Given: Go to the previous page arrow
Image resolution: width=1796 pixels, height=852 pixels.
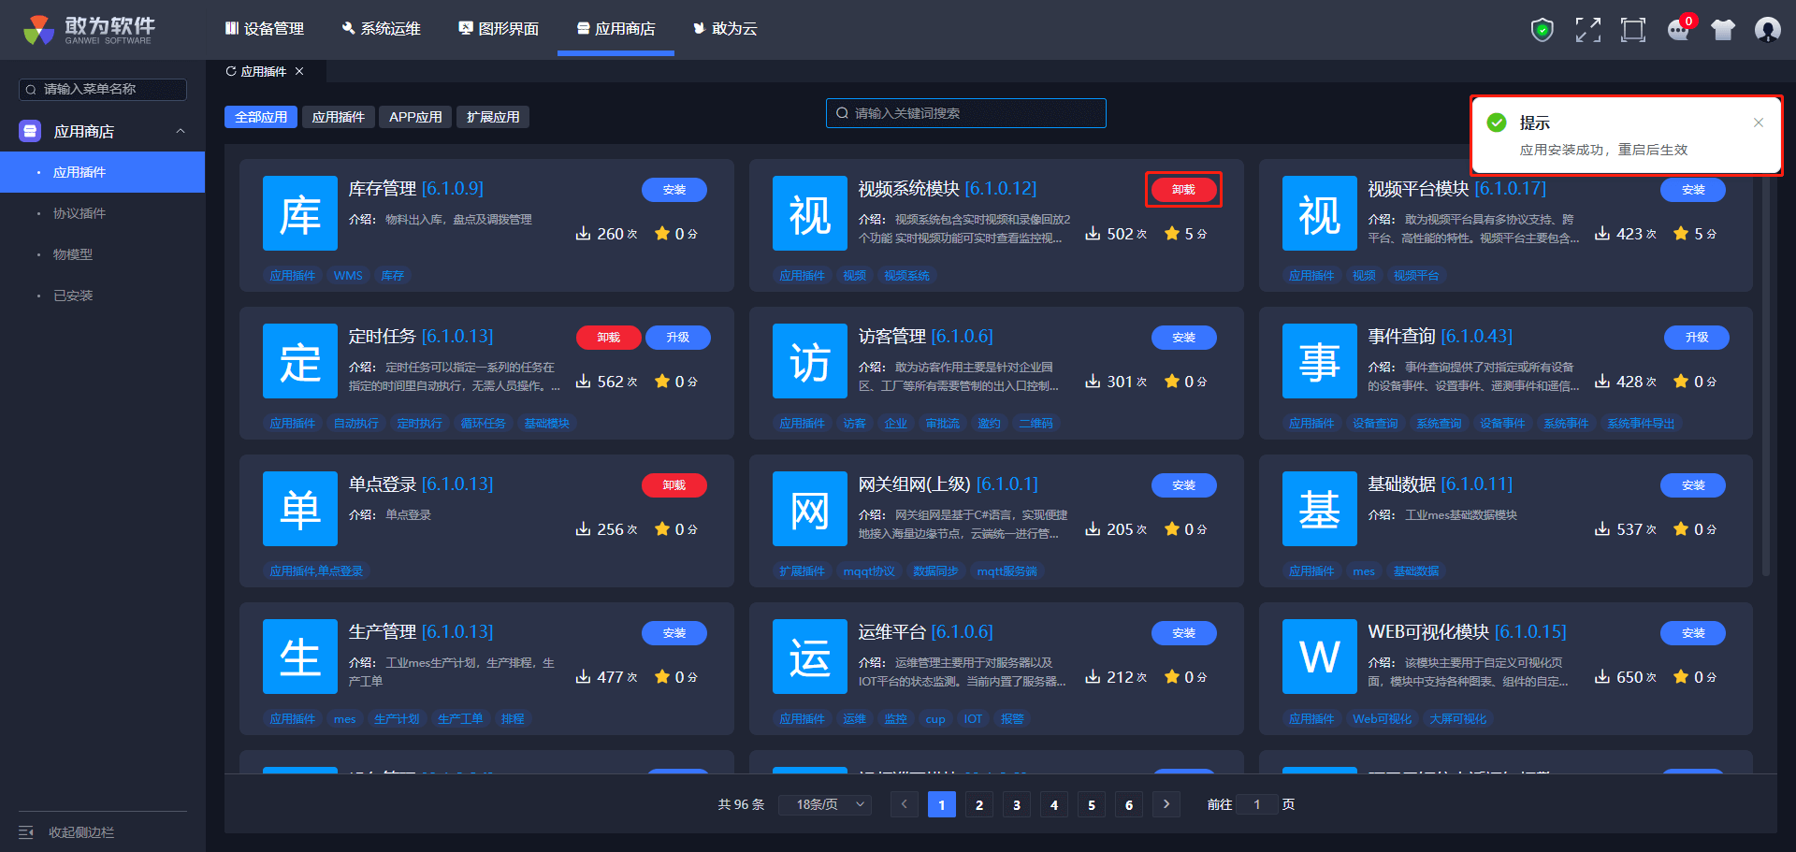Looking at the screenshot, I should point(905,804).
